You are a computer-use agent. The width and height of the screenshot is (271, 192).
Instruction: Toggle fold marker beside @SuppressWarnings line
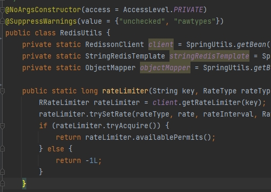(2, 22)
